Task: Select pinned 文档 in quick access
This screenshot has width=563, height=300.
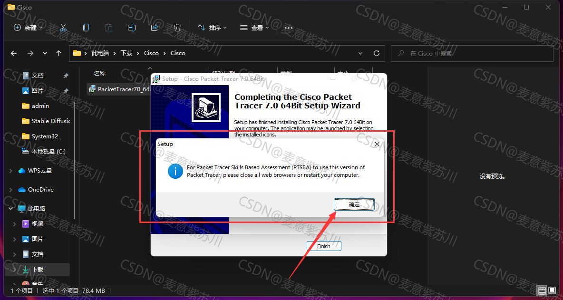Action: (38, 76)
